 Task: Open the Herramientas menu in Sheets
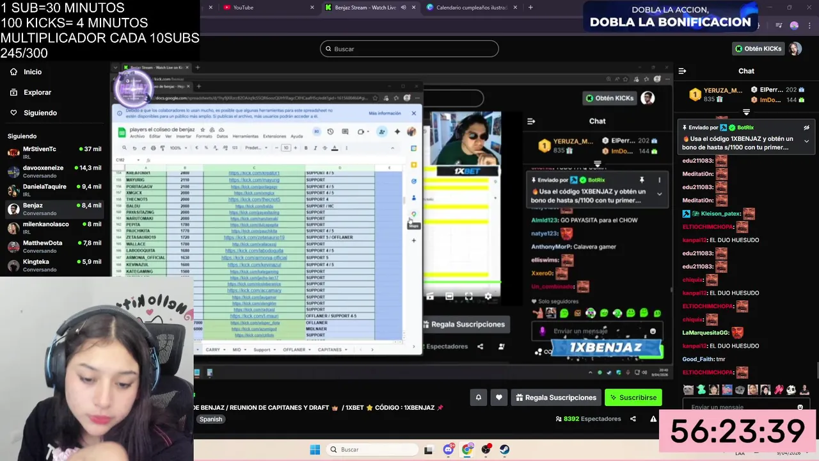[x=246, y=136]
